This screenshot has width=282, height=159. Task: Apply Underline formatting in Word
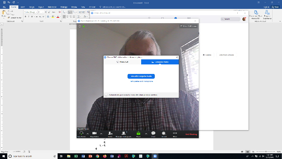pyautogui.click(x=32, y=17)
